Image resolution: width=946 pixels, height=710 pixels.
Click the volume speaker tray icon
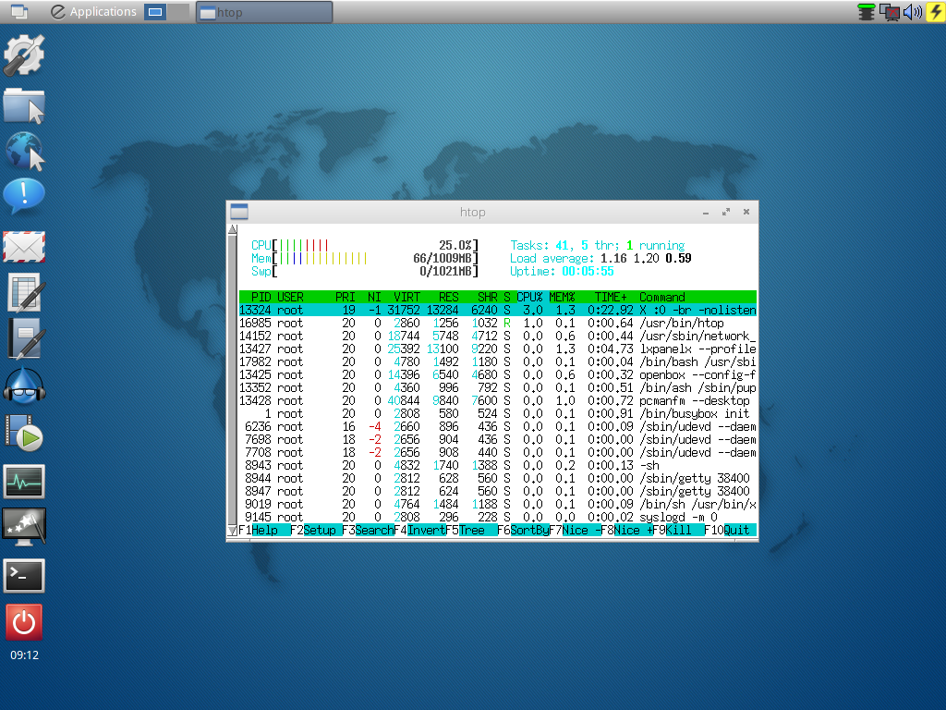coord(913,11)
